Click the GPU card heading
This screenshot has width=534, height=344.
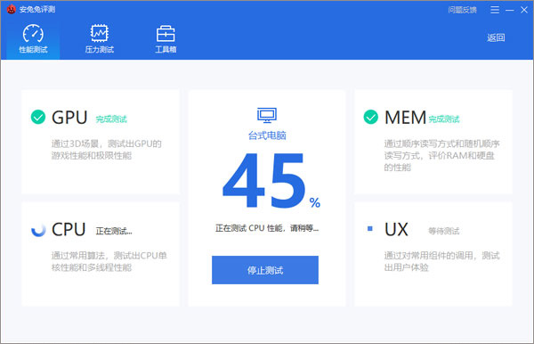coord(69,118)
